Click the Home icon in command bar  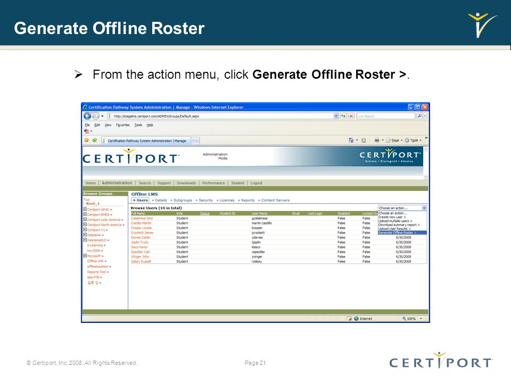coord(351,140)
